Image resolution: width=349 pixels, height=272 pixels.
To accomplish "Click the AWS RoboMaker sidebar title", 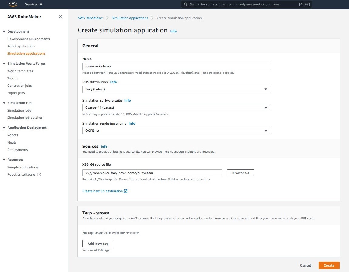I will coord(24,17).
